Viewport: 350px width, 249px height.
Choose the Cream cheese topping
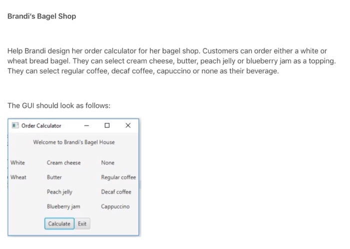[63, 162]
